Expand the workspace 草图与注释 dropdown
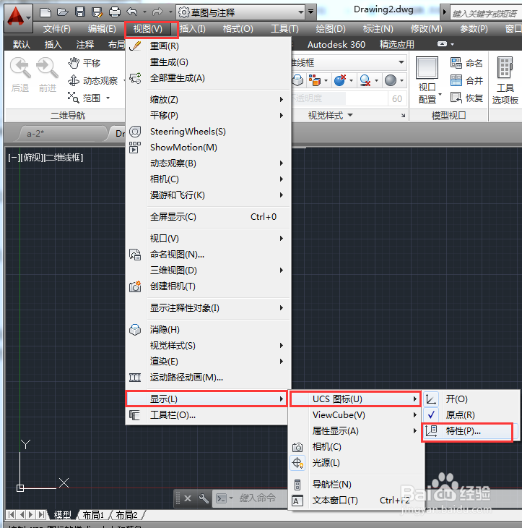 (300, 12)
